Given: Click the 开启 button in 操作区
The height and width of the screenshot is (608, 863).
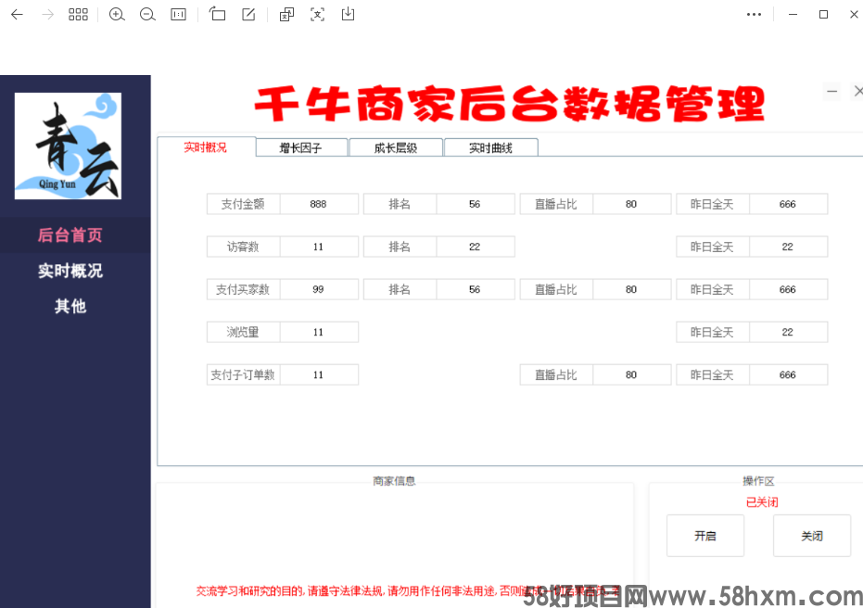Looking at the screenshot, I should point(705,536).
